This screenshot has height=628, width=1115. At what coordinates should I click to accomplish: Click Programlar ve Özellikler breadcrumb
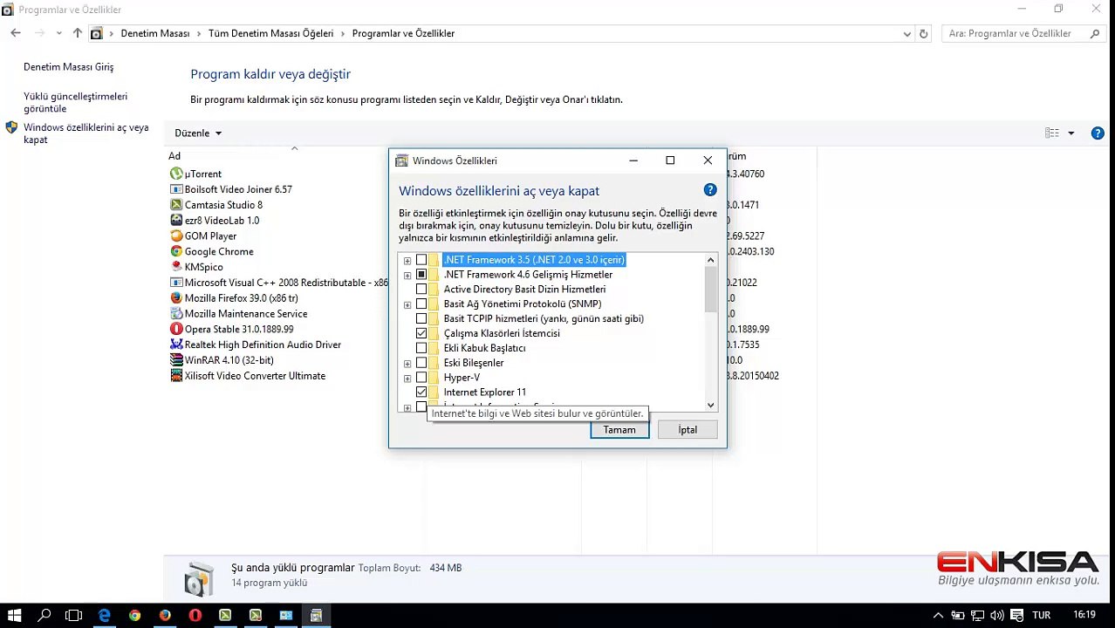403,33
